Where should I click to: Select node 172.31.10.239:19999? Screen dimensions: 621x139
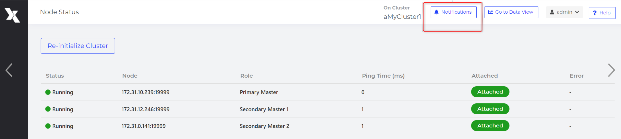pyautogui.click(x=145, y=92)
